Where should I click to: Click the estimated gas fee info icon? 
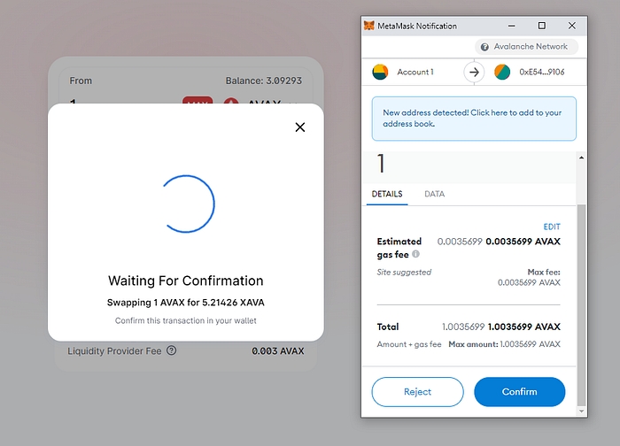point(415,254)
